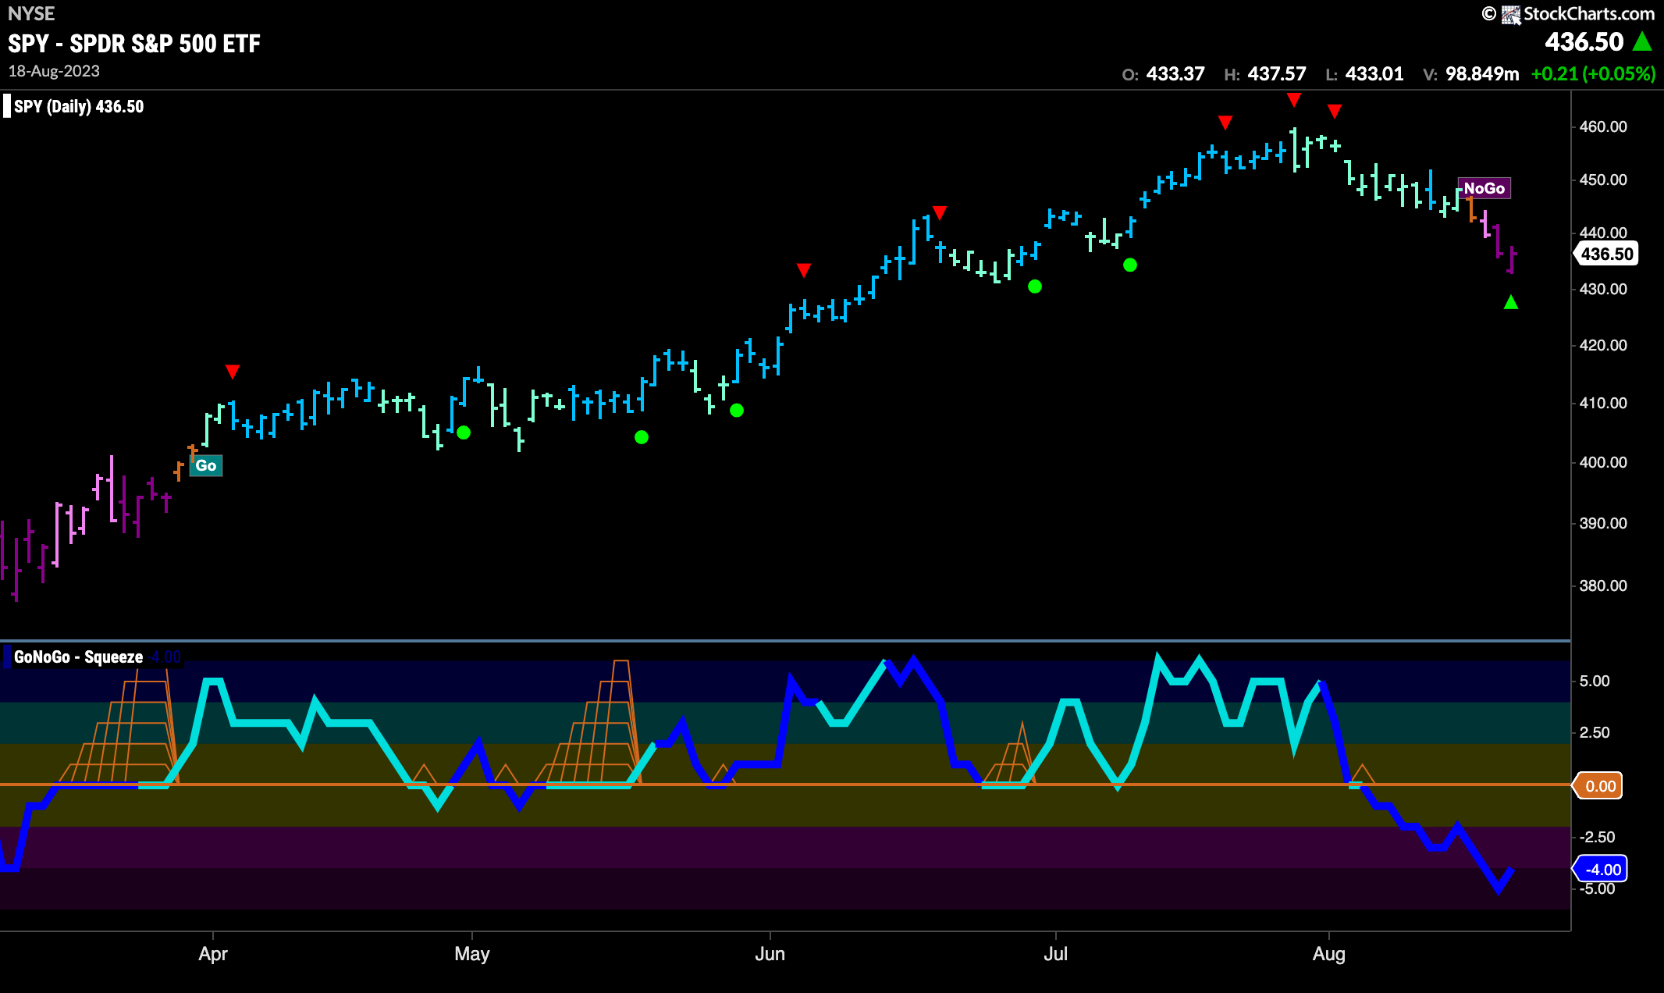Click the NYSE exchange label
This screenshot has height=993, width=1664.
click(31, 13)
